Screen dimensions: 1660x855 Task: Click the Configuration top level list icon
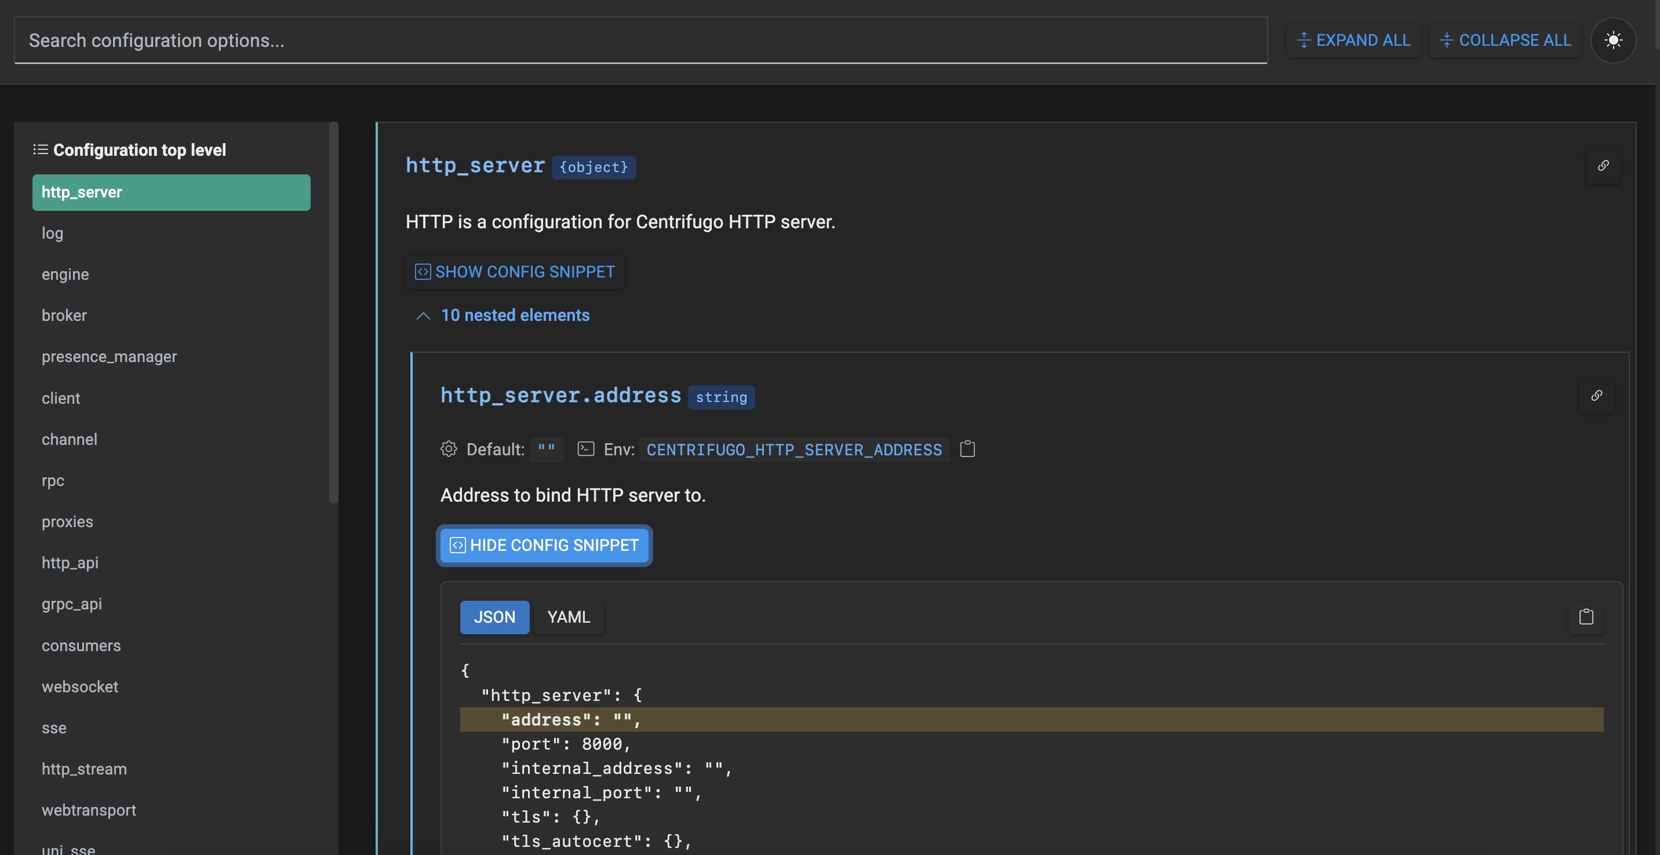click(41, 150)
